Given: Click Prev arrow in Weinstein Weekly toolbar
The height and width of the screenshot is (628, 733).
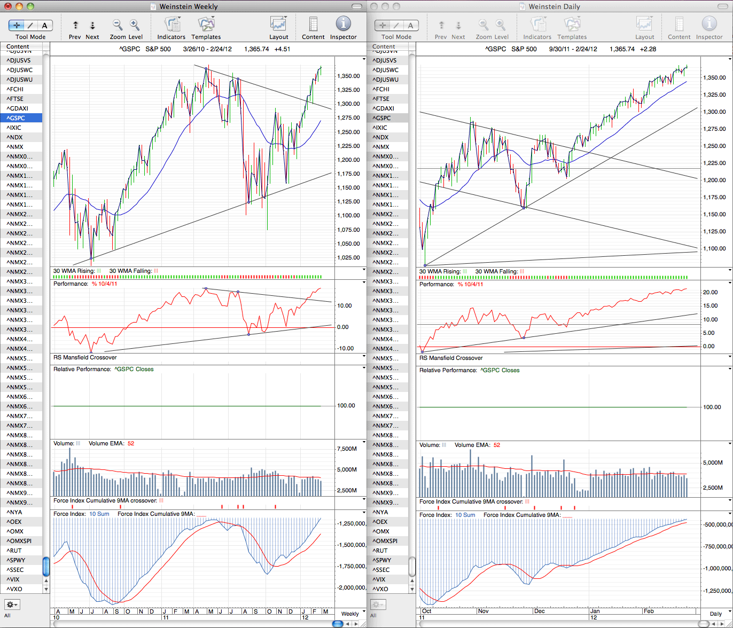Looking at the screenshot, I should [x=75, y=25].
